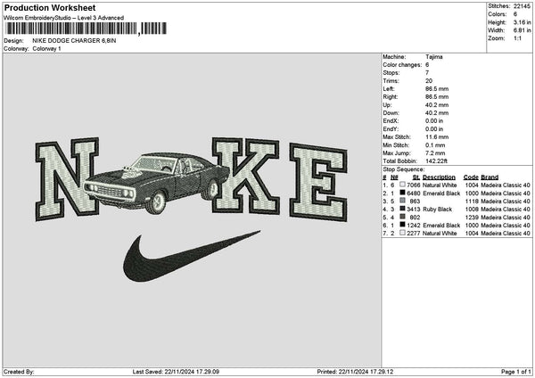
Task: Choose the white swatch in stop 7 row
Action: (x=403, y=233)
